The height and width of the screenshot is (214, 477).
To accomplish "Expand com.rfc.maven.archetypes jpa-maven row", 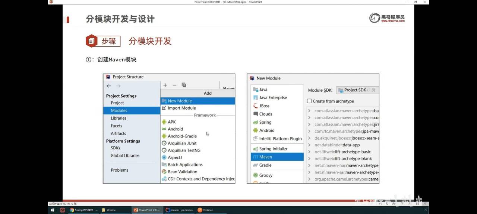I will 309,131.
